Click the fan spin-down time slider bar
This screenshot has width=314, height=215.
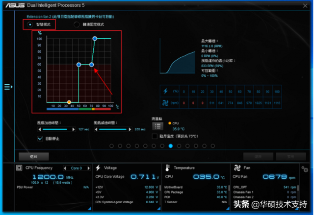click(x=112, y=129)
